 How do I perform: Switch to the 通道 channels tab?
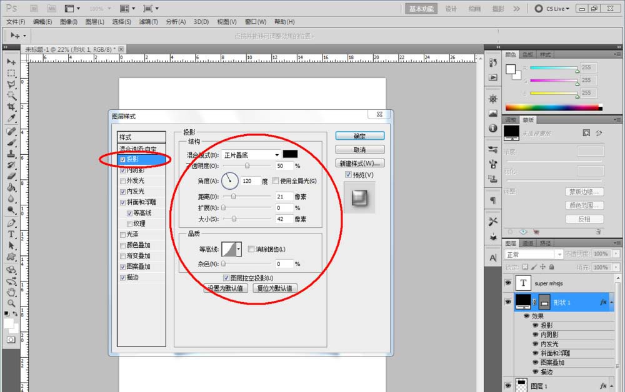tap(527, 243)
